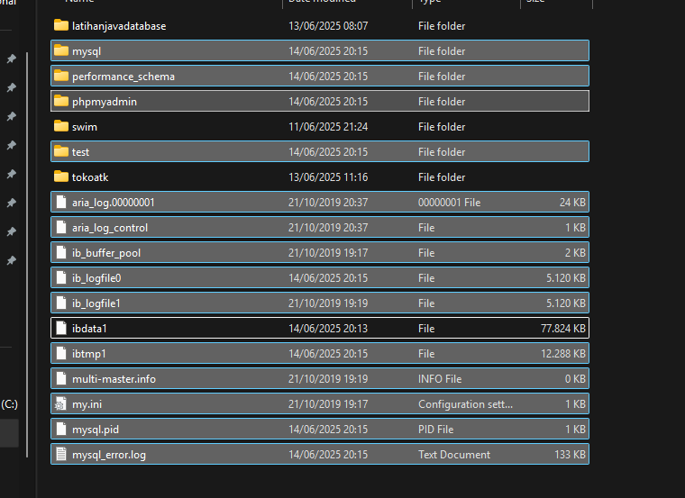Select the multi-master.info file name
The height and width of the screenshot is (498, 685).
[114, 379]
